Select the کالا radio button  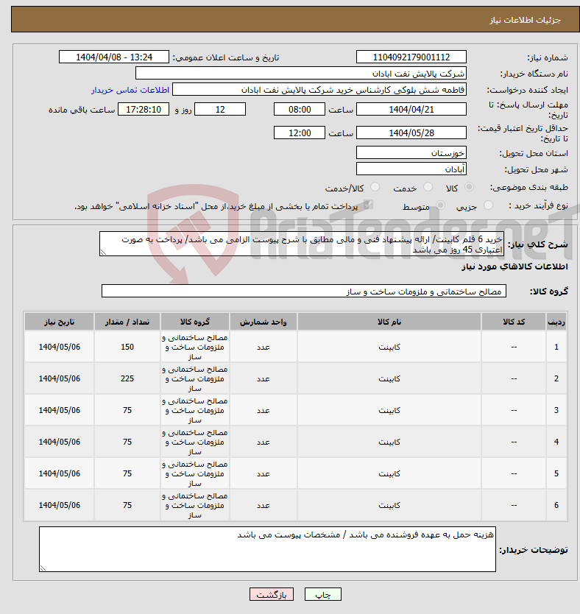469,187
